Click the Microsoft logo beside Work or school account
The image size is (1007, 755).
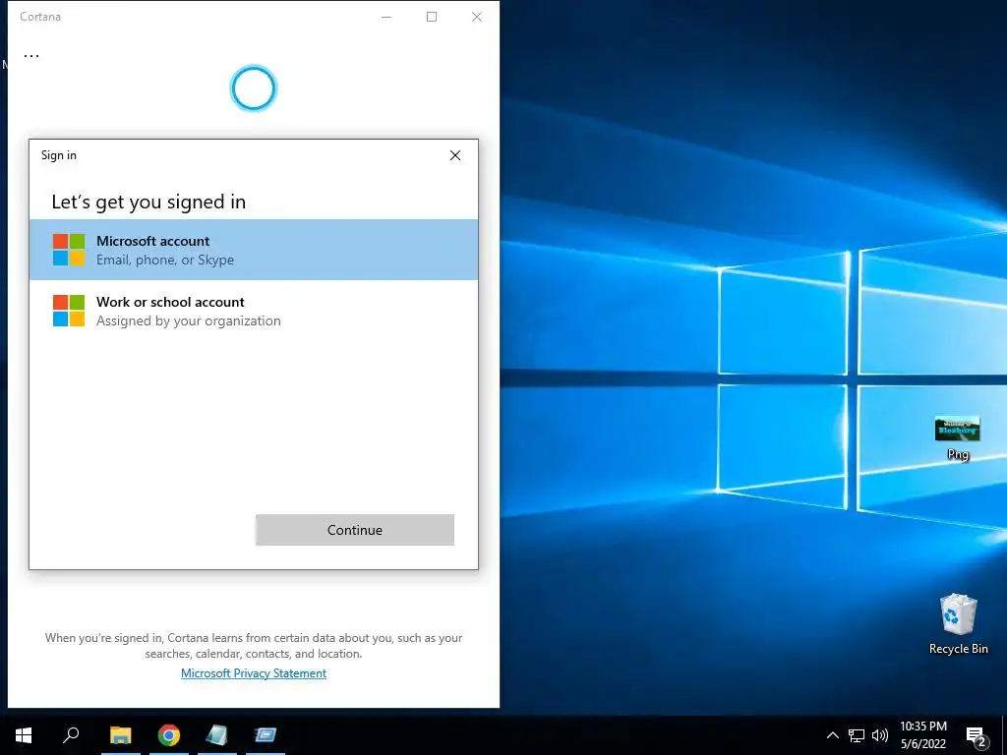[x=69, y=311]
